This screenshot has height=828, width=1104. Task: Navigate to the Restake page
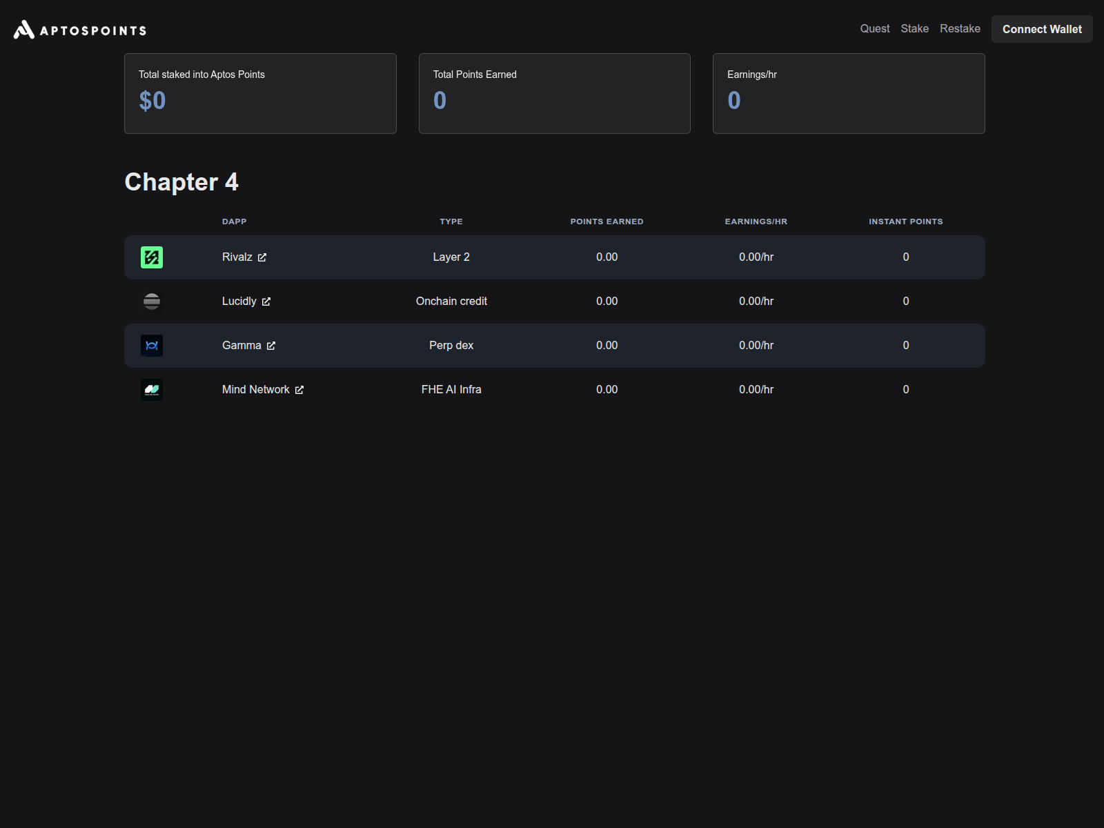pos(960,28)
